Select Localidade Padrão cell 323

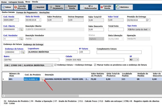(x=129, y=79)
